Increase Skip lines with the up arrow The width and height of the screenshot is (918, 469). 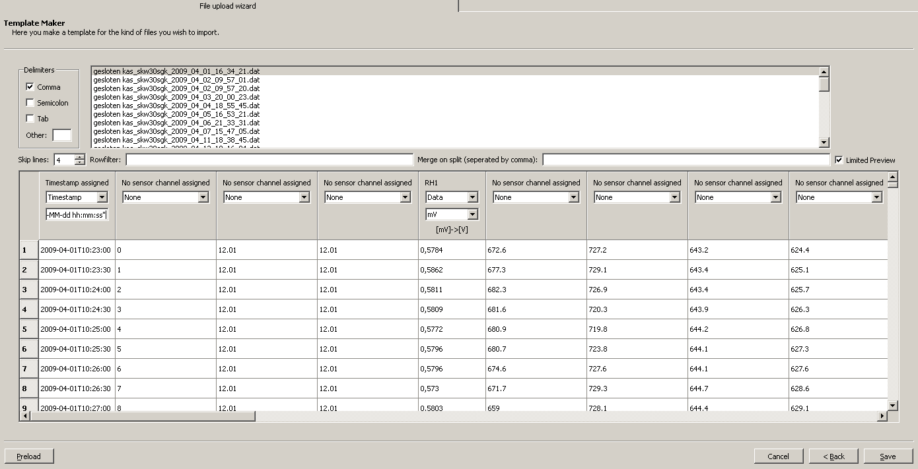click(x=80, y=156)
